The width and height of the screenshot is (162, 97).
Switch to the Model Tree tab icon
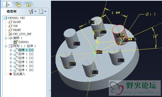(8, 4)
